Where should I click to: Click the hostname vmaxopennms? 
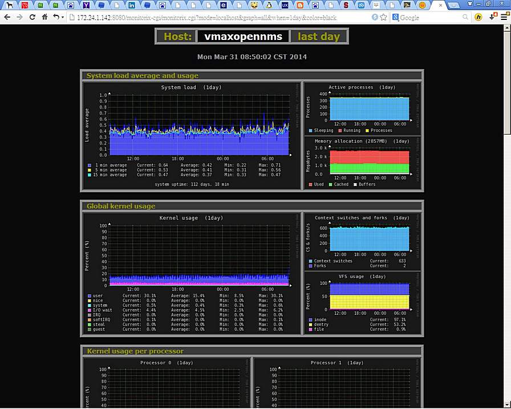tap(243, 36)
